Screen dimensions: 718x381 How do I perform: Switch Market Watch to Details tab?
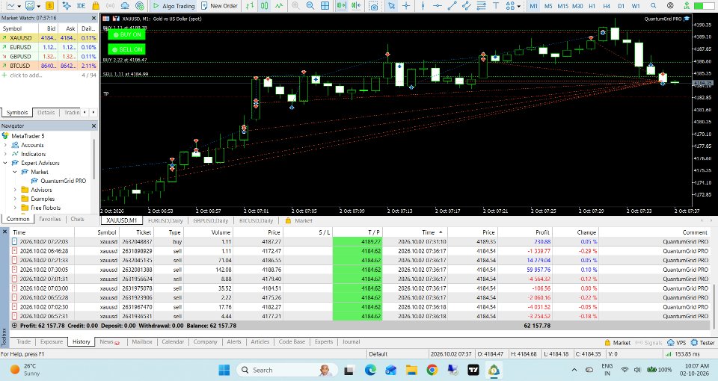pyautogui.click(x=46, y=113)
